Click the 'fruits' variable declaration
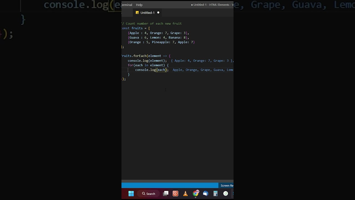The width and height of the screenshot is (355, 200). 137,28
